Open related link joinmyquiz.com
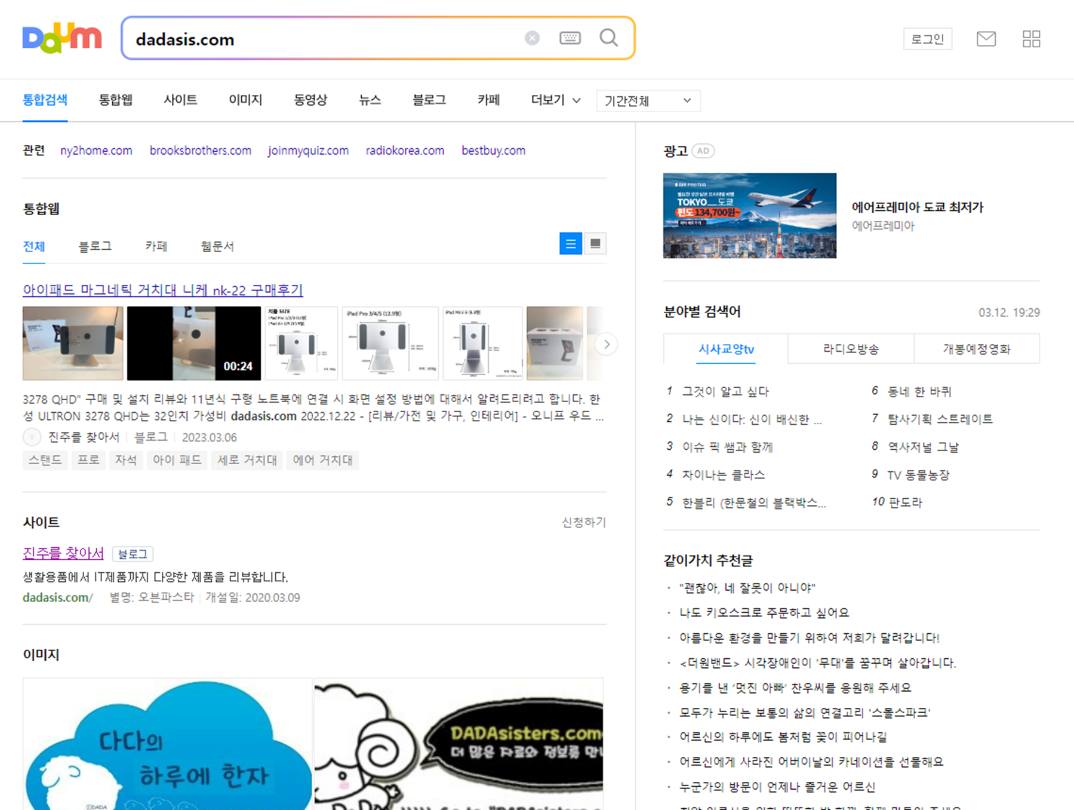This screenshot has height=810, width=1074. pos(308,151)
